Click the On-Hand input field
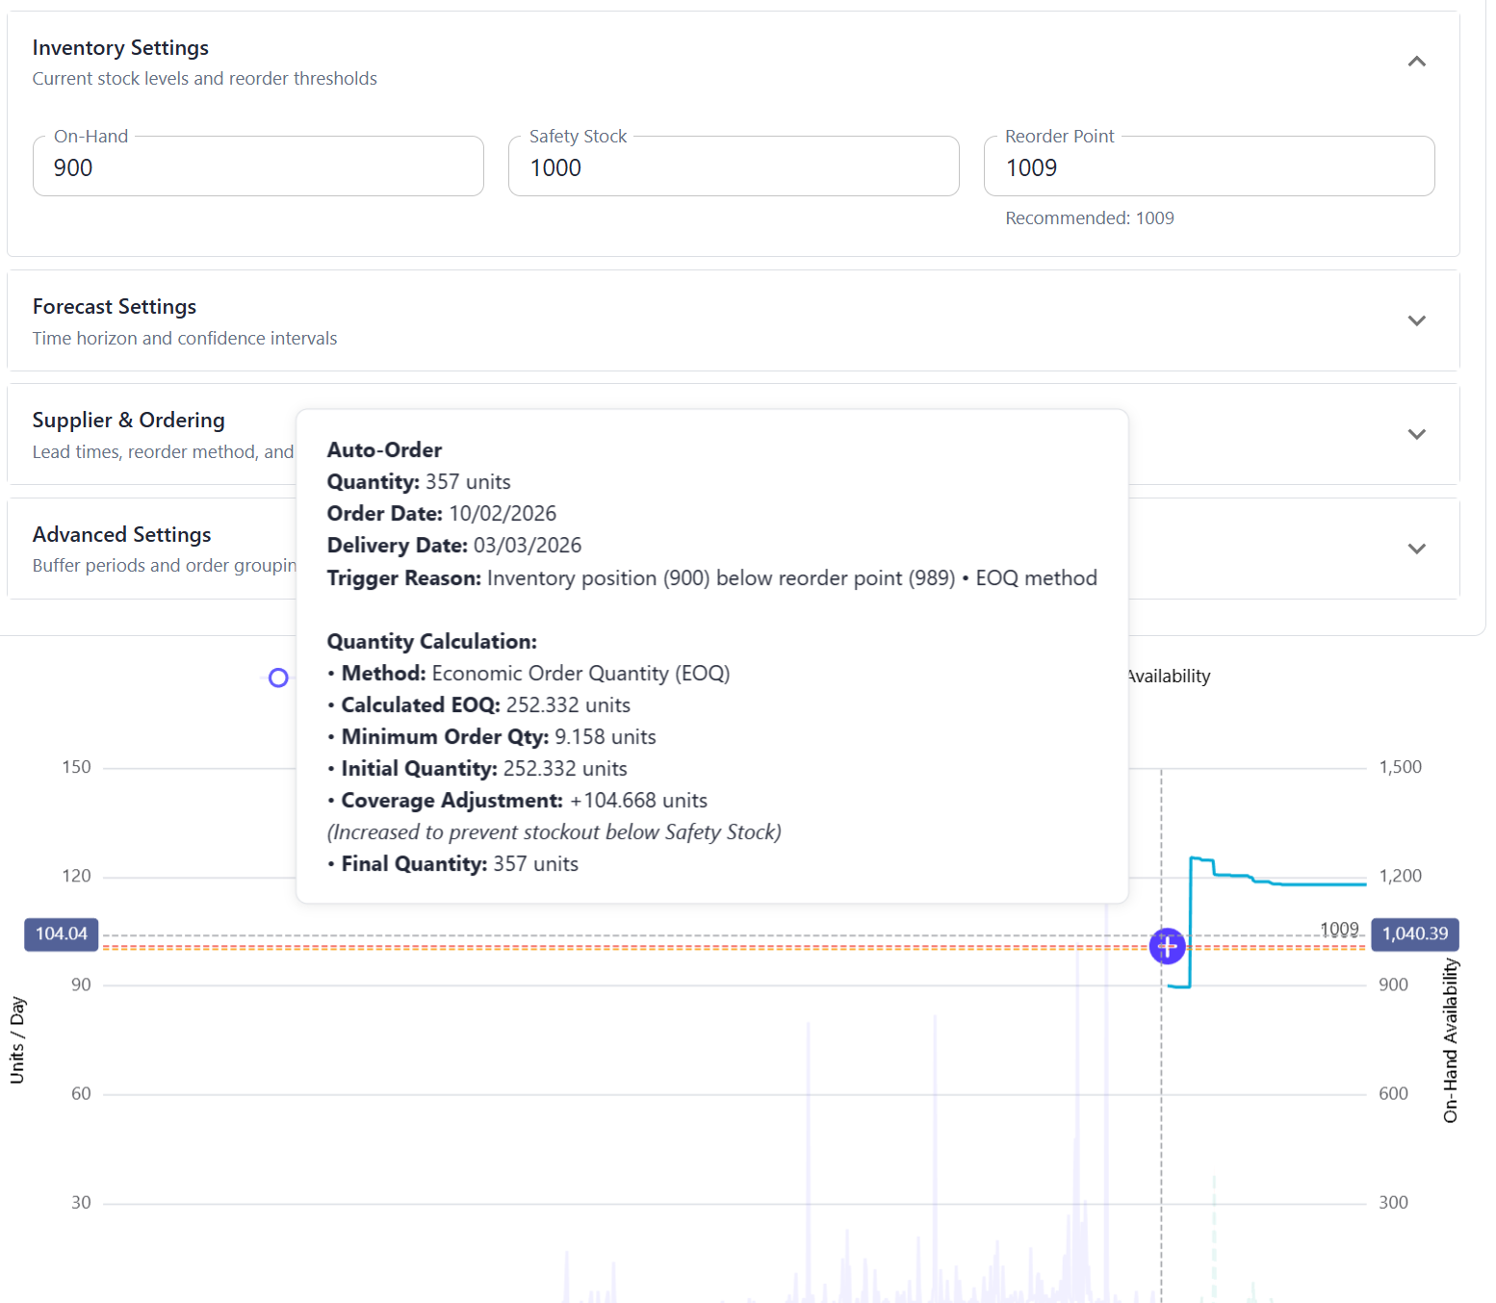Viewport: 1496px width, 1303px height. tap(258, 167)
